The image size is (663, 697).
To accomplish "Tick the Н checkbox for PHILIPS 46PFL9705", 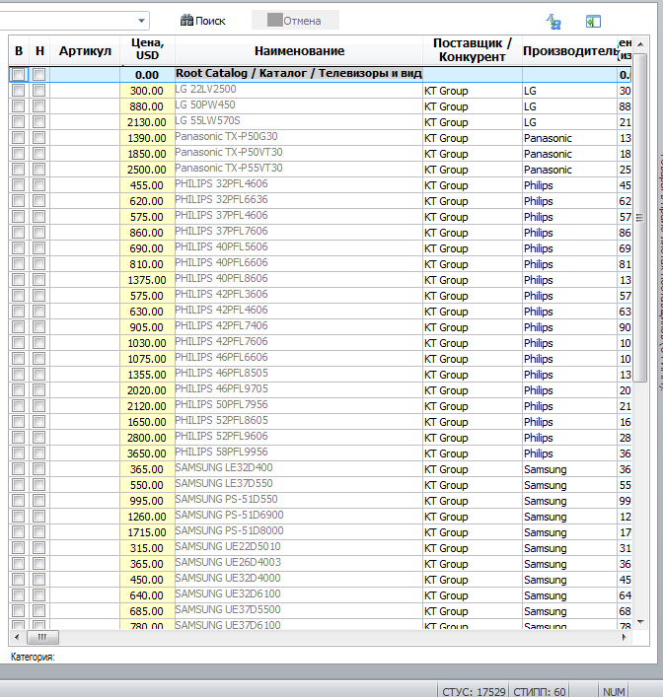I will click(39, 390).
